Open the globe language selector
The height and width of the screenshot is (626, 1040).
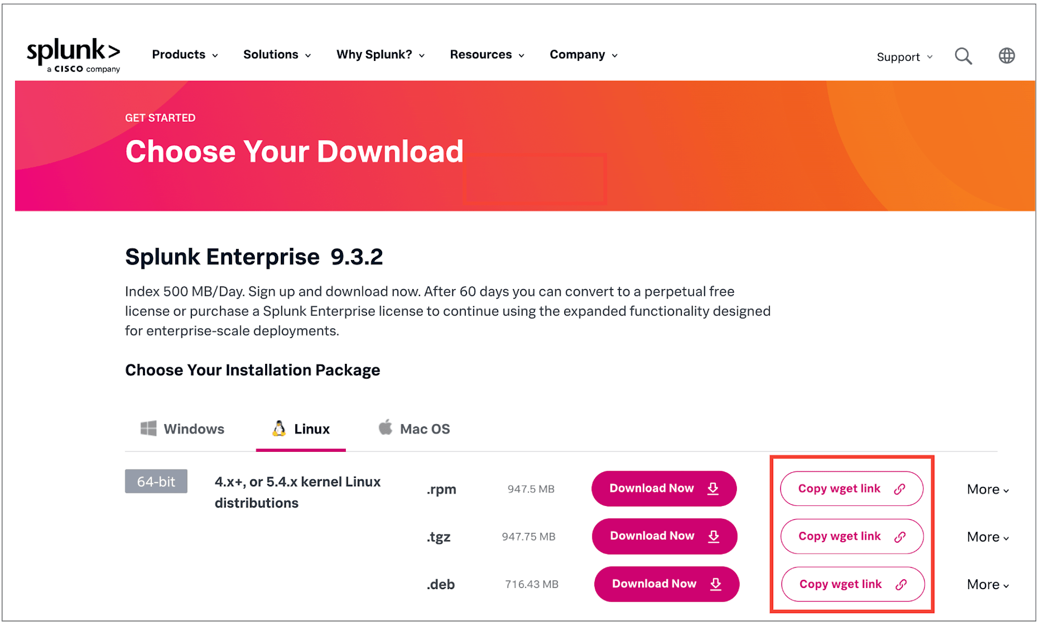(1007, 56)
